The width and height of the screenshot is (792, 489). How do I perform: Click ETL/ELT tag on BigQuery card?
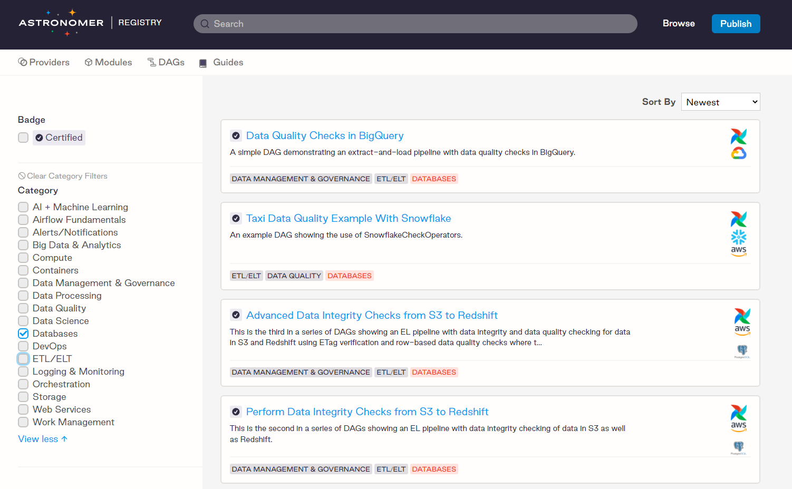pos(391,179)
